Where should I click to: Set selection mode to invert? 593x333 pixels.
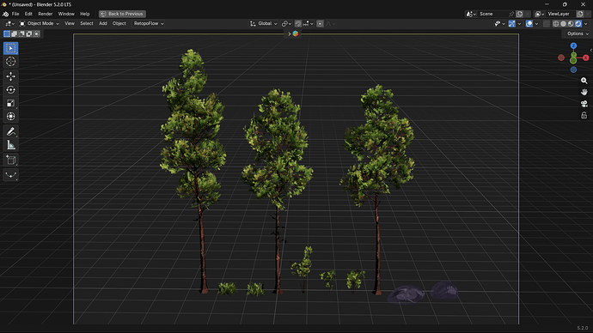pos(29,34)
